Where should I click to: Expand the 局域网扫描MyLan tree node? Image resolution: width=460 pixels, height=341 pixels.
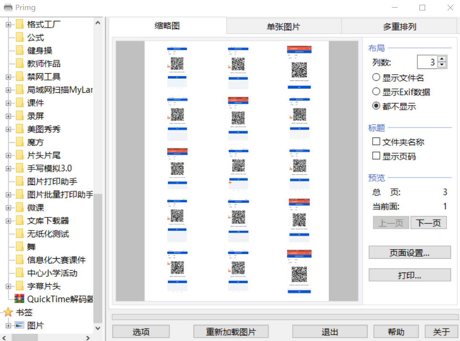point(8,90)
